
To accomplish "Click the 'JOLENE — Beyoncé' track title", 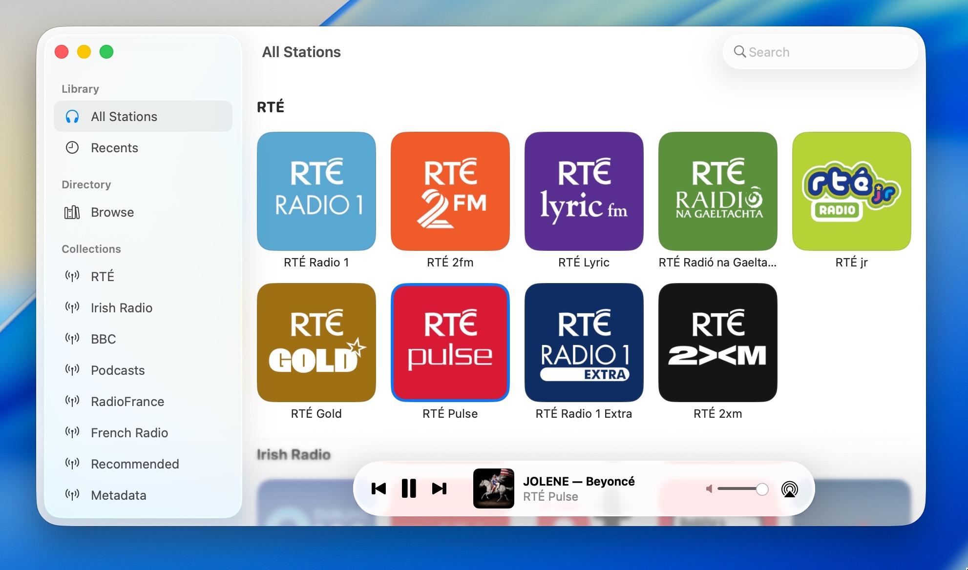I will pyautogui.click(x=579, y=481).
